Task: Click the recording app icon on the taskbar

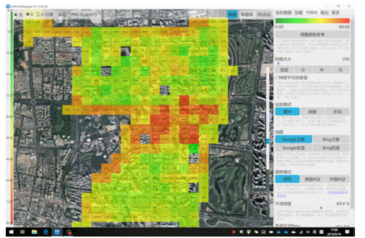Action: 69,232
